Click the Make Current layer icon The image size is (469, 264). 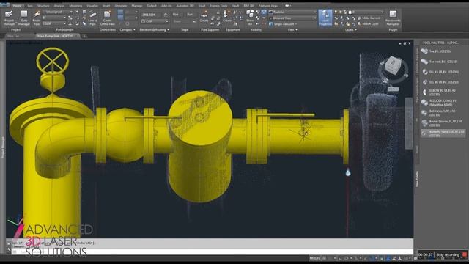pos(360,18)
